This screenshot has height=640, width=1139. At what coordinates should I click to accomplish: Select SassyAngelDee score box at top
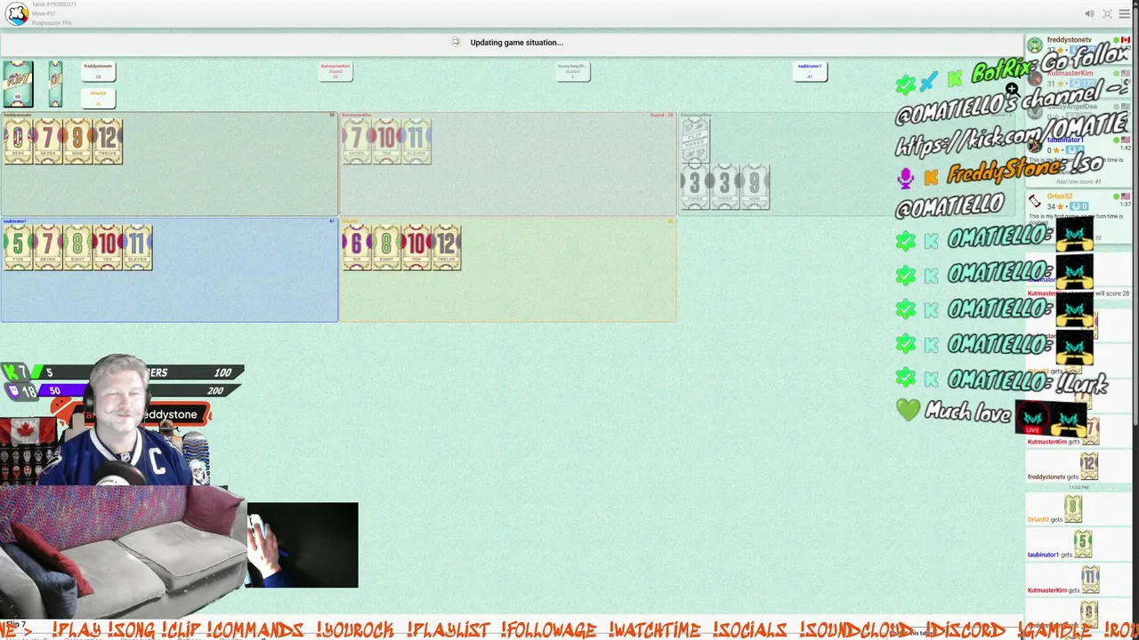(x=573, y=71)
